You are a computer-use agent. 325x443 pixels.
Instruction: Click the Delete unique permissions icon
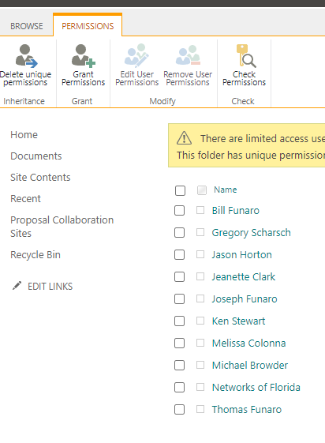(26, 56)
